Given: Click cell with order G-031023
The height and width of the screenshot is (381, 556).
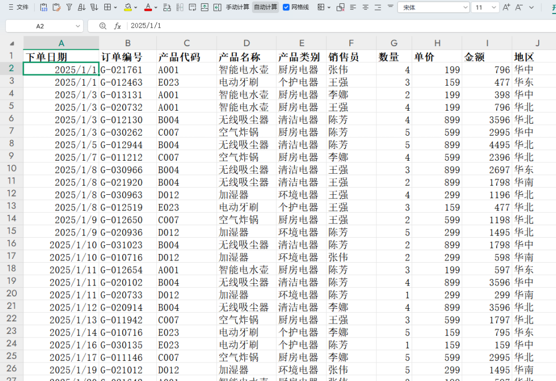Looking at the screenshot, I should pyautogui.click(x=128, y=245).
